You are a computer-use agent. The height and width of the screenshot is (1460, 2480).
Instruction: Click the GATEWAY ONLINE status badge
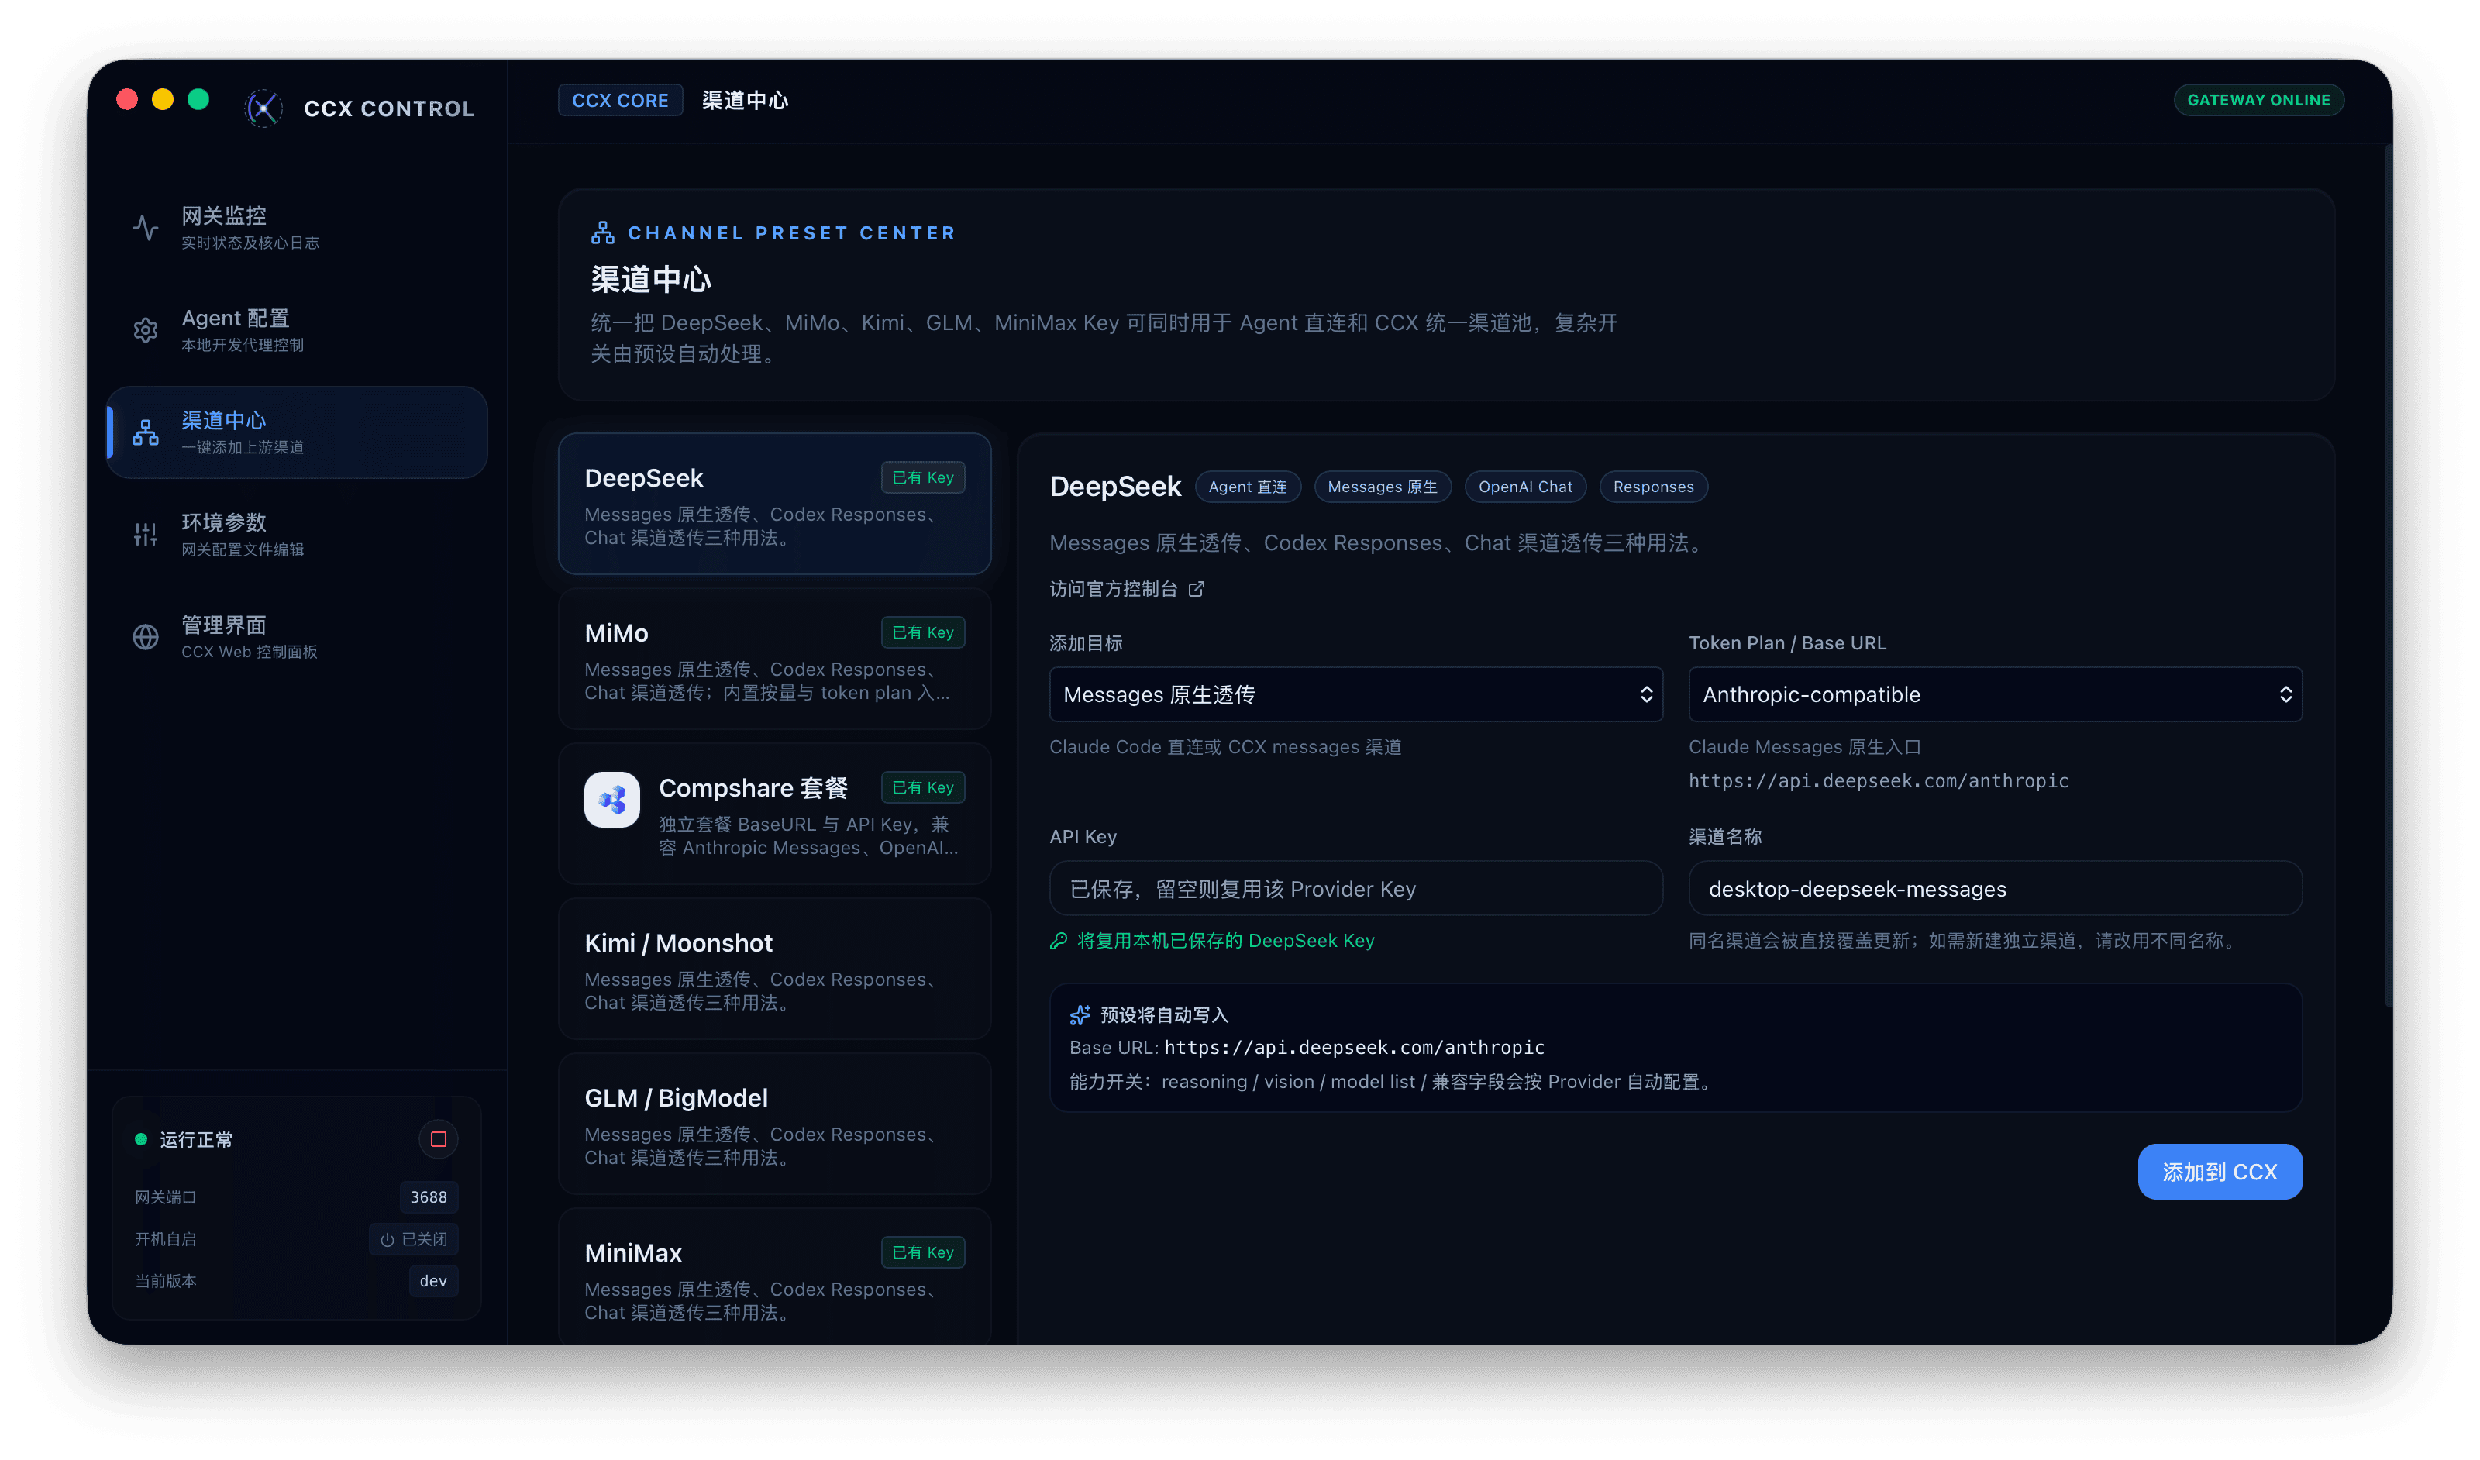pos(2258,100)
